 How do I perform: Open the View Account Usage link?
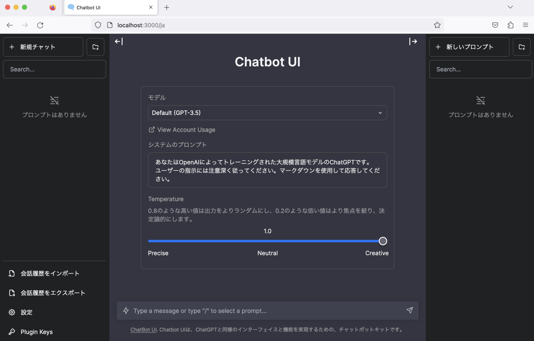[186, 130]
